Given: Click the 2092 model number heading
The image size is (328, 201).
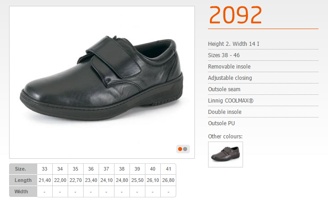Looking at the screenshot, I should (235, 15).
